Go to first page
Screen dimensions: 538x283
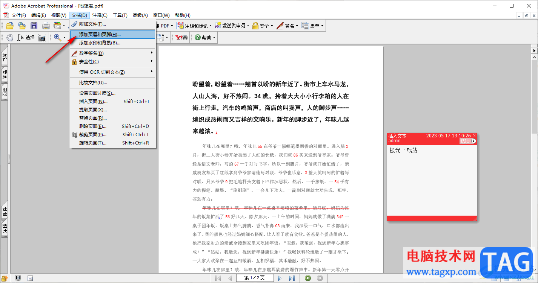[x=218, y=278]
